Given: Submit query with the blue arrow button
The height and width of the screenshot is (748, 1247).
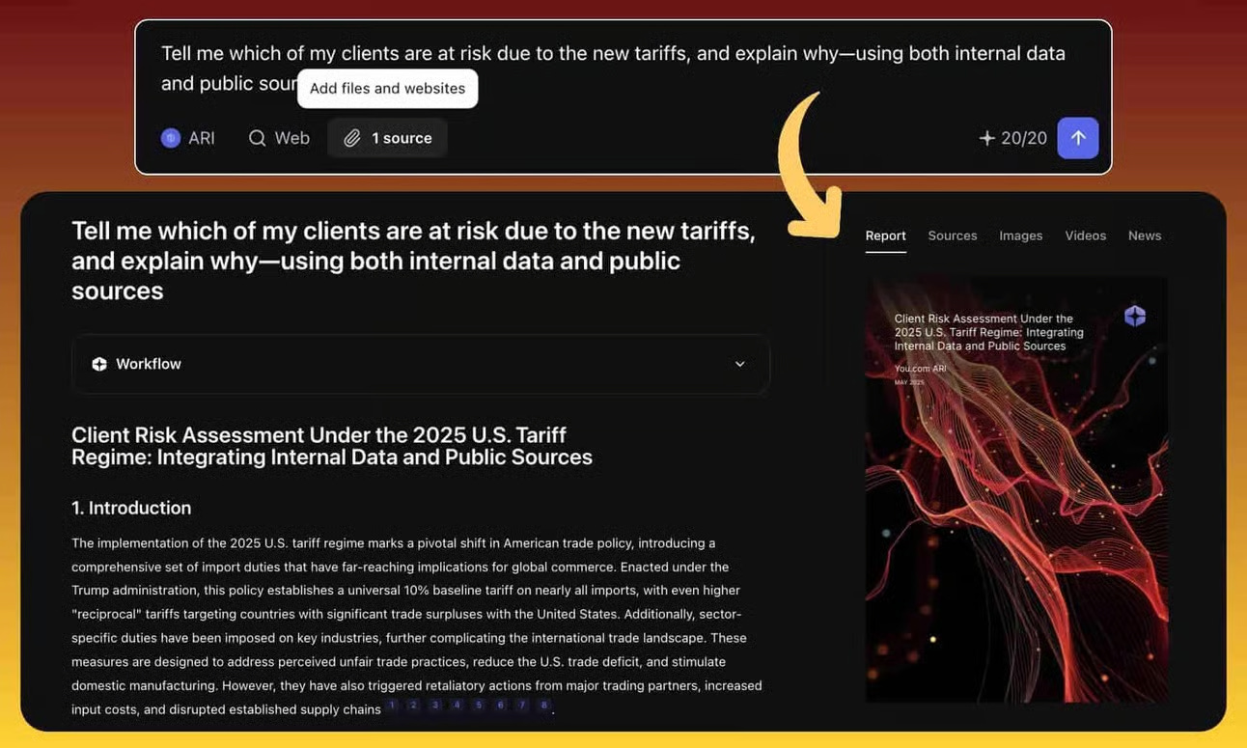Looking at the screenshot, I should (x=1078, y=138).
